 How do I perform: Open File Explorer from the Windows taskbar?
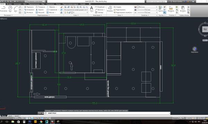(13, 122)
